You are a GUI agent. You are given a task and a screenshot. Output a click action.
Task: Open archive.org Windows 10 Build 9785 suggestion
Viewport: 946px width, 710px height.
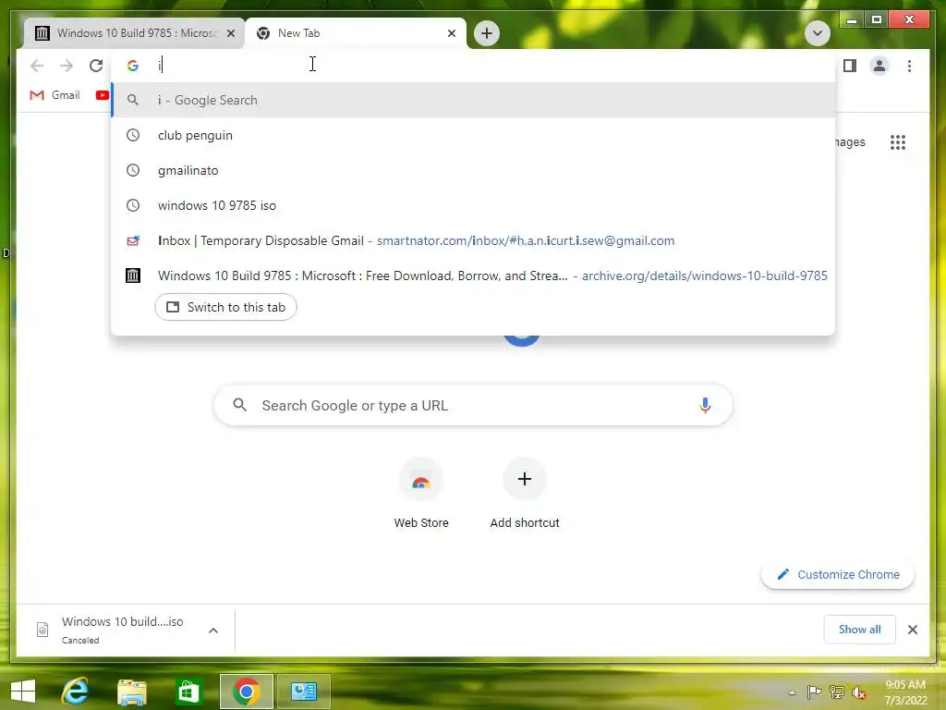coord(473,275)
